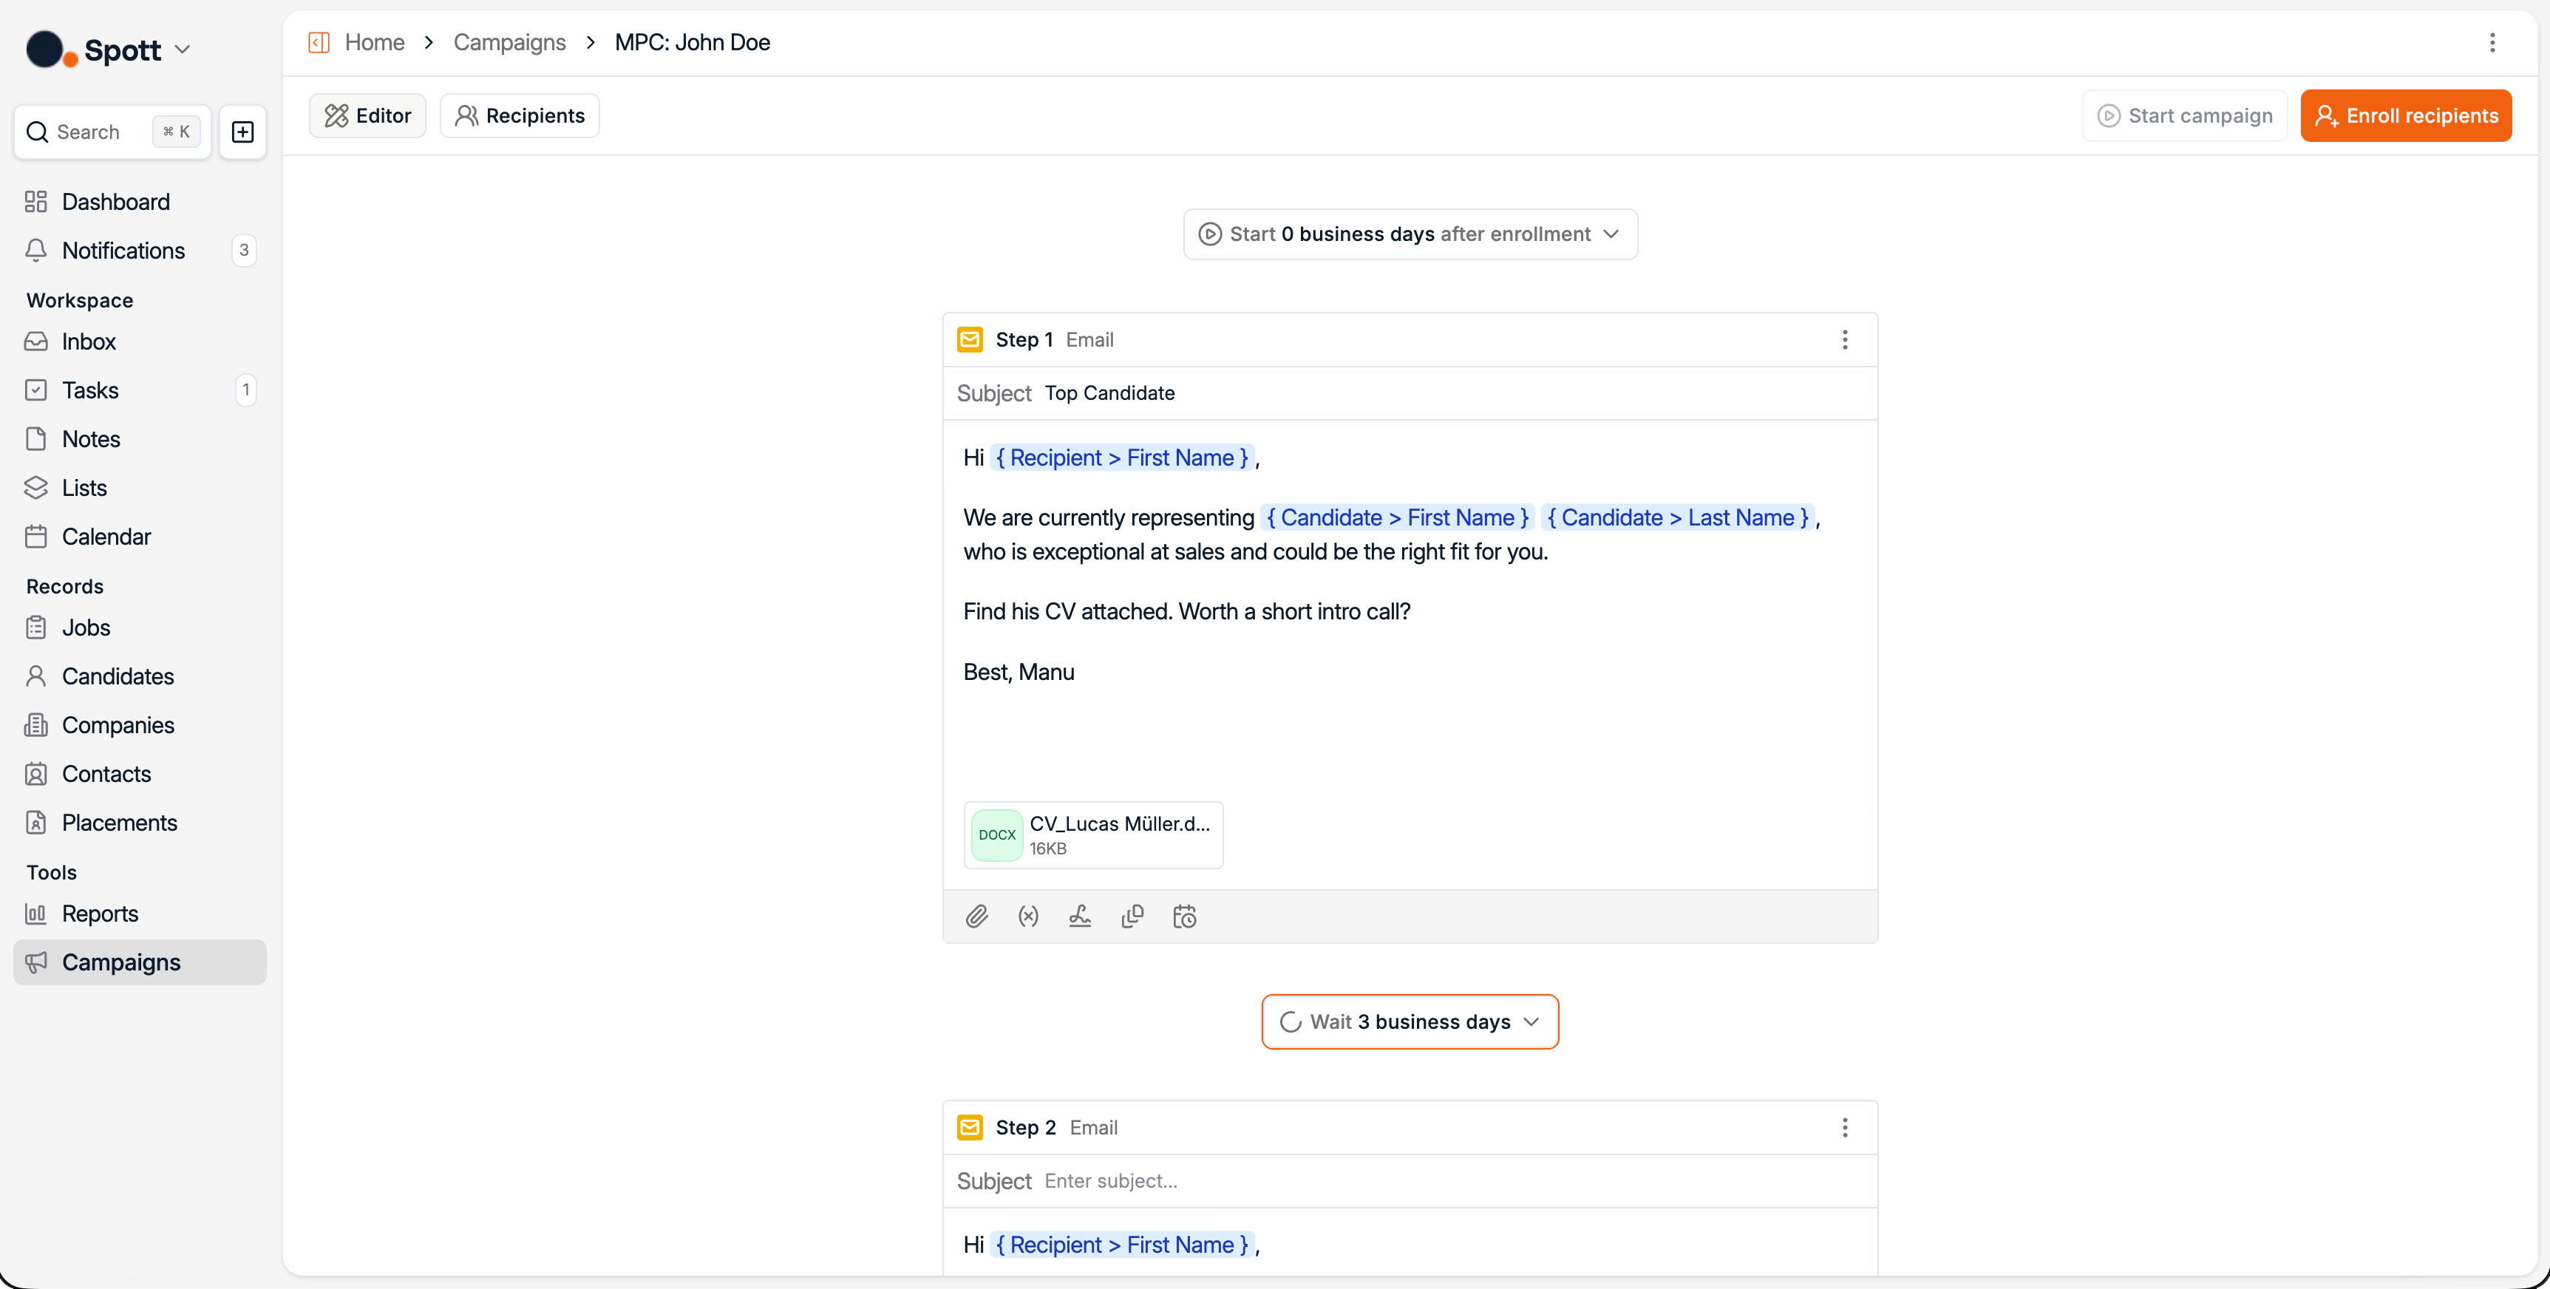Viewport: 2550px width, 1289px height.
Task: Switch to the Recipients tab
Action: [520, 116]
